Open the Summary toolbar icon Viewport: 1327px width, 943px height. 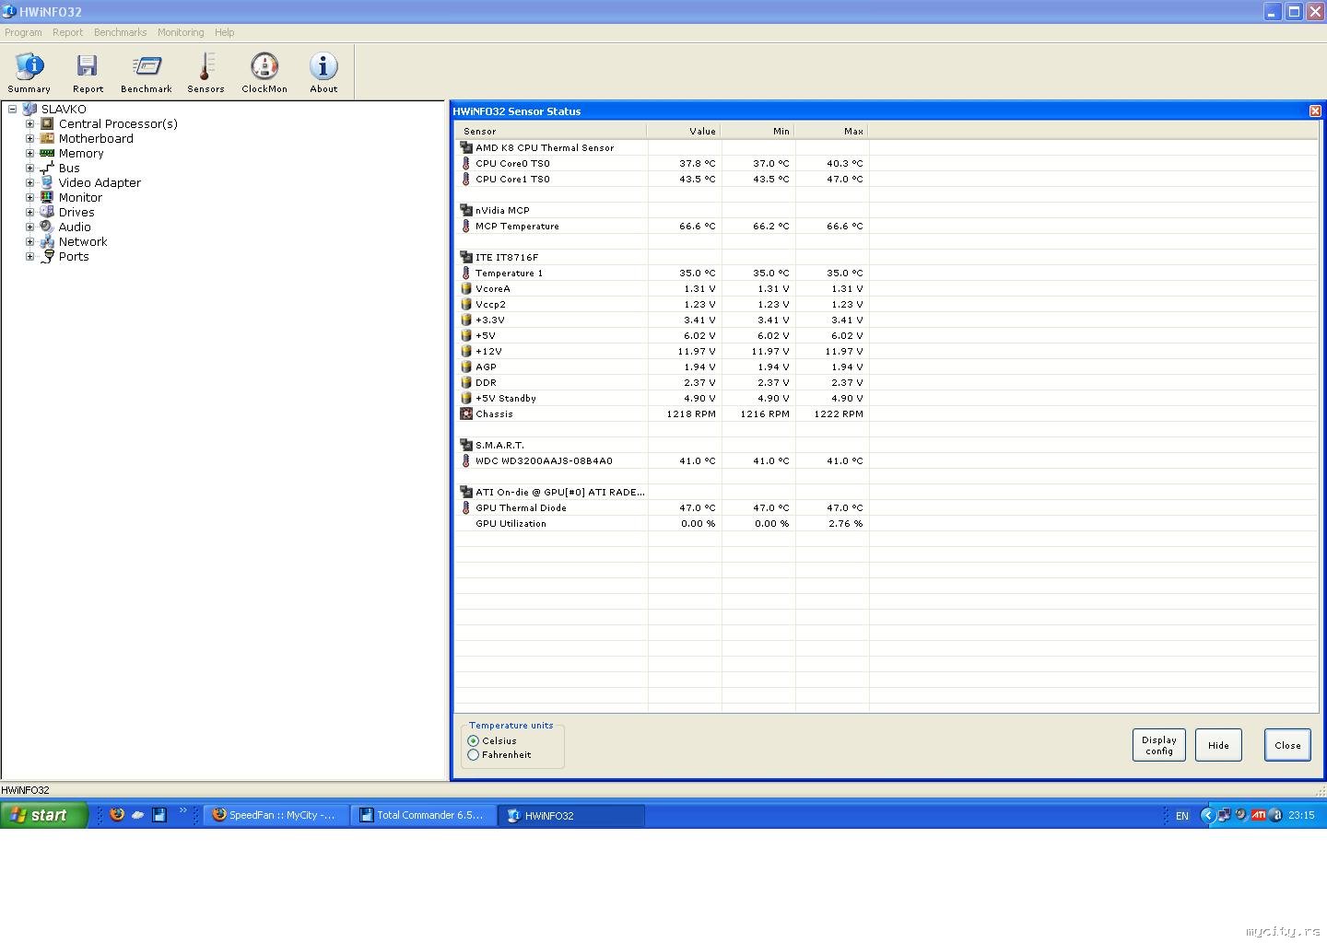[x=29, y=72]
